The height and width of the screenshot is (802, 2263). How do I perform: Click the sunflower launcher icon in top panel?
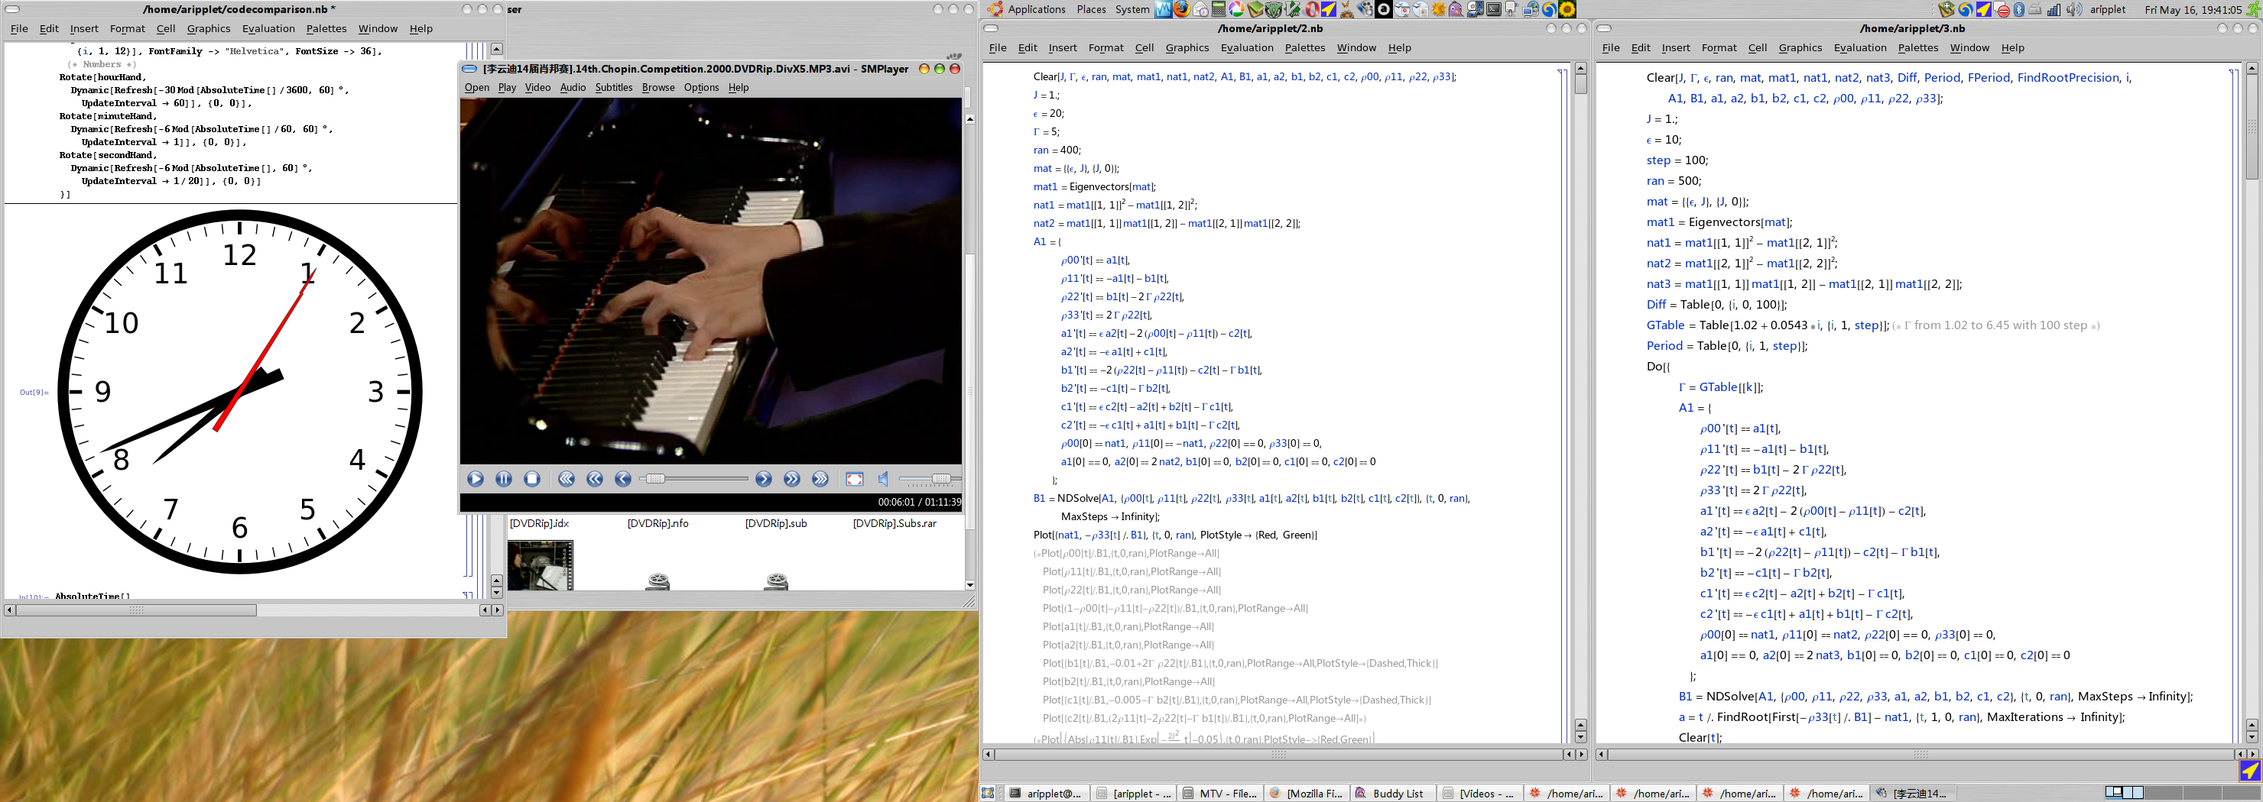tap(1567, 10)
